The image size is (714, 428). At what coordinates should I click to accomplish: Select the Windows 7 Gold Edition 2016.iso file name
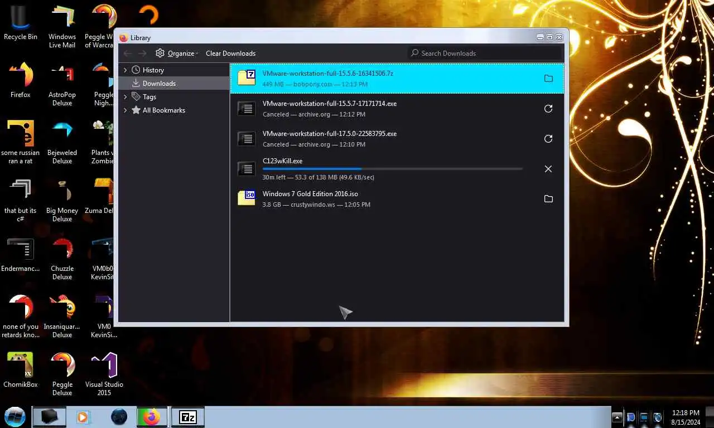[x=310, y=194]
